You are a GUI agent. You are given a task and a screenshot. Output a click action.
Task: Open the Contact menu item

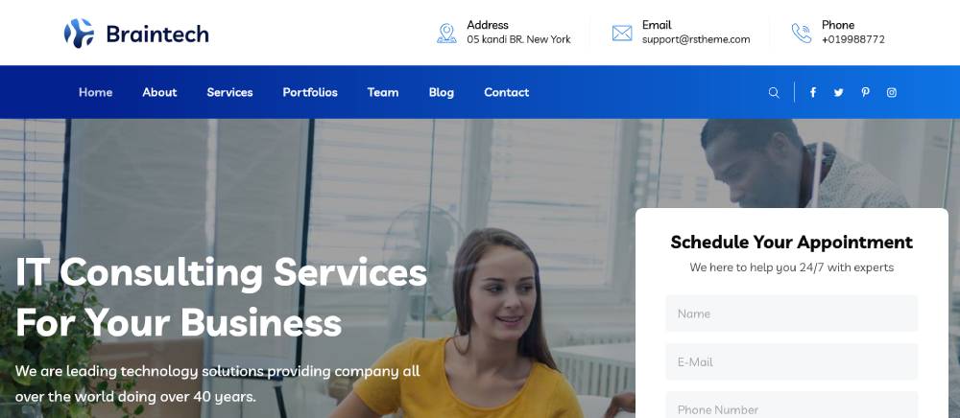(x=506, y=92)
